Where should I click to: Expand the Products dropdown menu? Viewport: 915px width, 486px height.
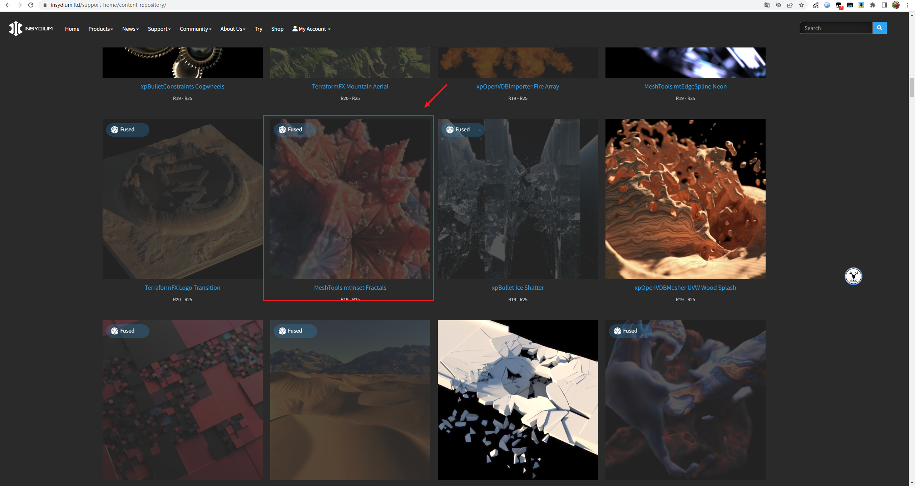(100, 29)
